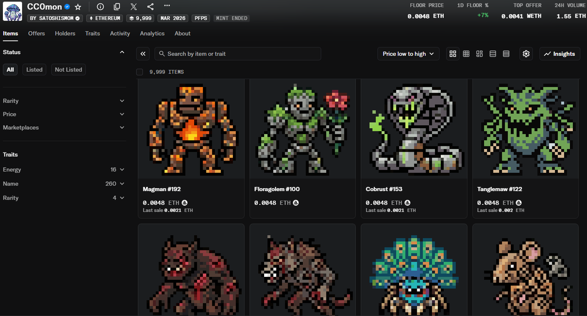Open the peacock-feathered creature artwork

pos(414,270)
